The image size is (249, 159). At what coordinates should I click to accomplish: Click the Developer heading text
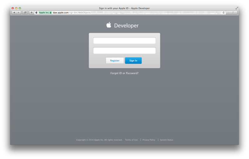click(x=126, y=26)
